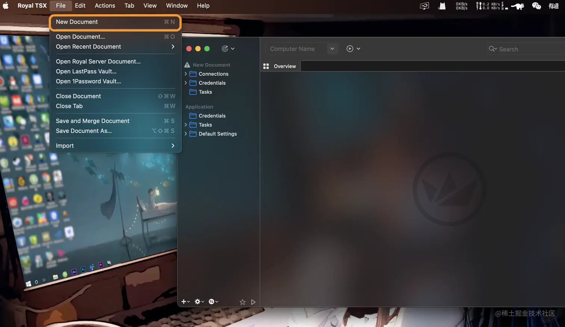The image size is (565, 327).
Task: Expand the Import submenu
Action: coord(115,146)
